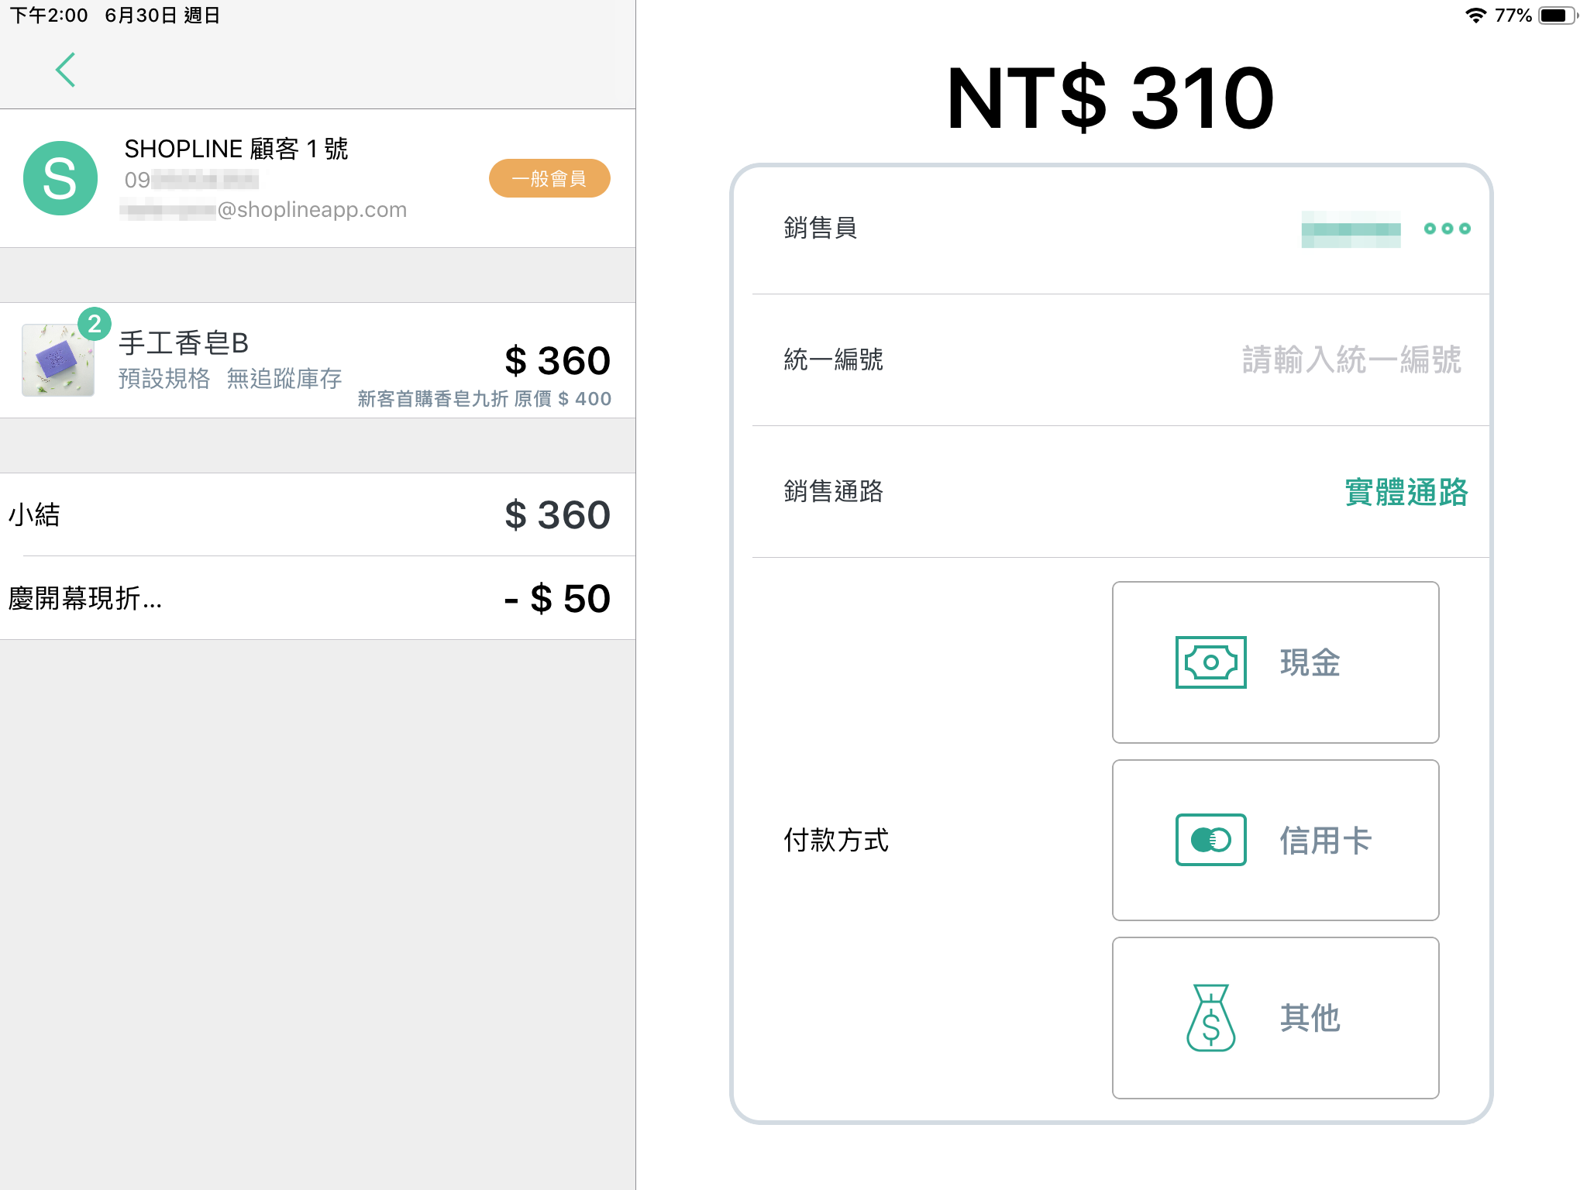Choose 信用卡 as payment method
The height and width of the screenshot is (1190, 1587).
1275,840
